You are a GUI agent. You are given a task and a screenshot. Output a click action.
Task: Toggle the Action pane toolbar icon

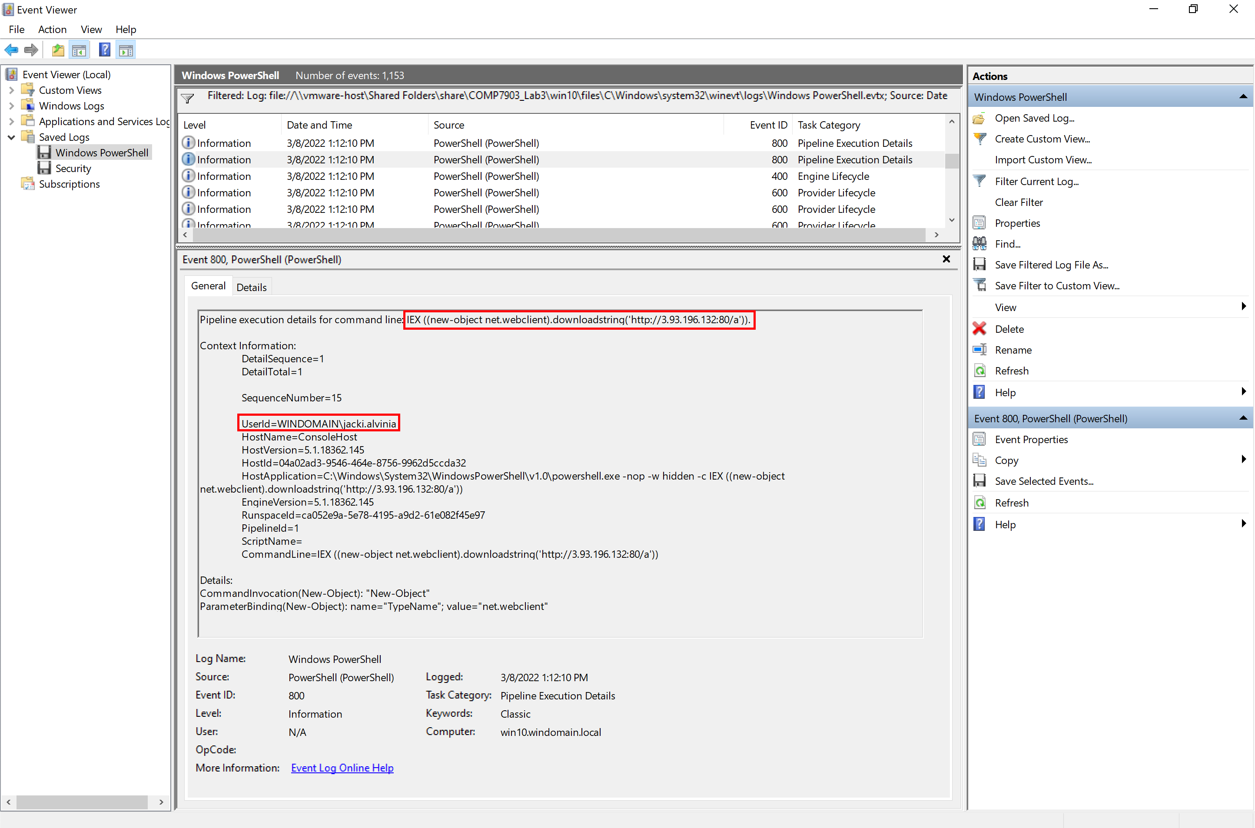click(x=126, y=50)
